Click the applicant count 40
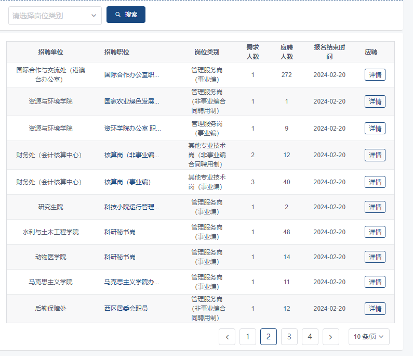 coord(287,182)
